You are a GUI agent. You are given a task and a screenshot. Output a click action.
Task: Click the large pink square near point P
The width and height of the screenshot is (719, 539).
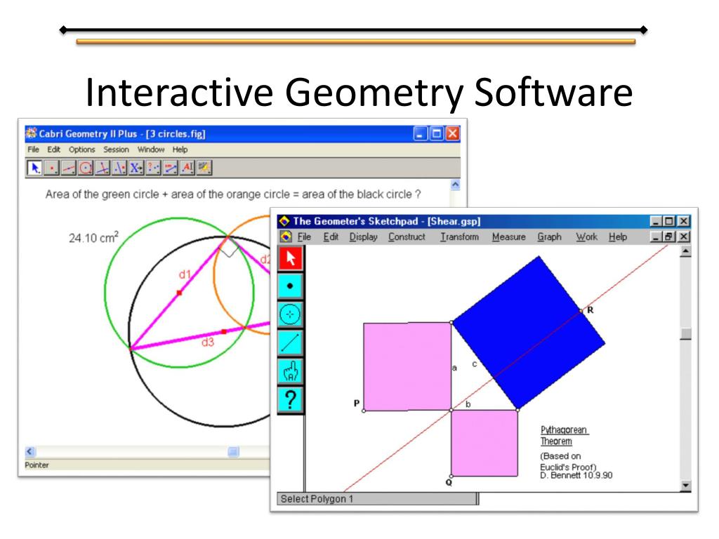pos(407,366)
